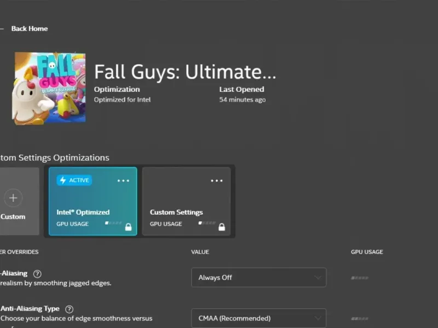Click the GPU USAGE column header
This screenshot has height=328, width=438.
coord(367,252)
